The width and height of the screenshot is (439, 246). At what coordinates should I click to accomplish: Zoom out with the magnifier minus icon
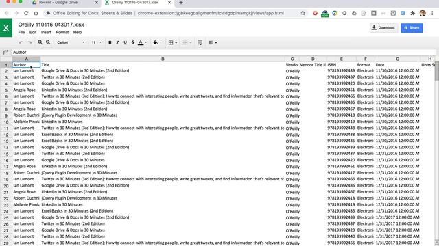click(x=48, y=42)
